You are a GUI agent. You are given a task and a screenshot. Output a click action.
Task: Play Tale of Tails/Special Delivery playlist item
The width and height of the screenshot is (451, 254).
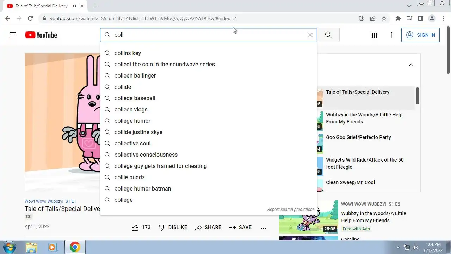click(365, 98)
